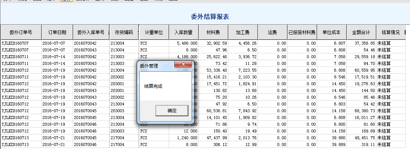Select material cost 17,451.72
410x149 pixels.
click(213, 84)
